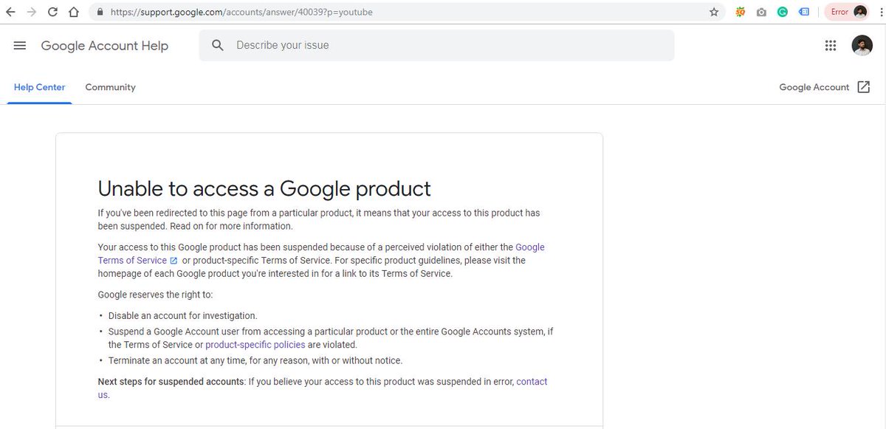Bookmark this page with the star

point(714,12)
